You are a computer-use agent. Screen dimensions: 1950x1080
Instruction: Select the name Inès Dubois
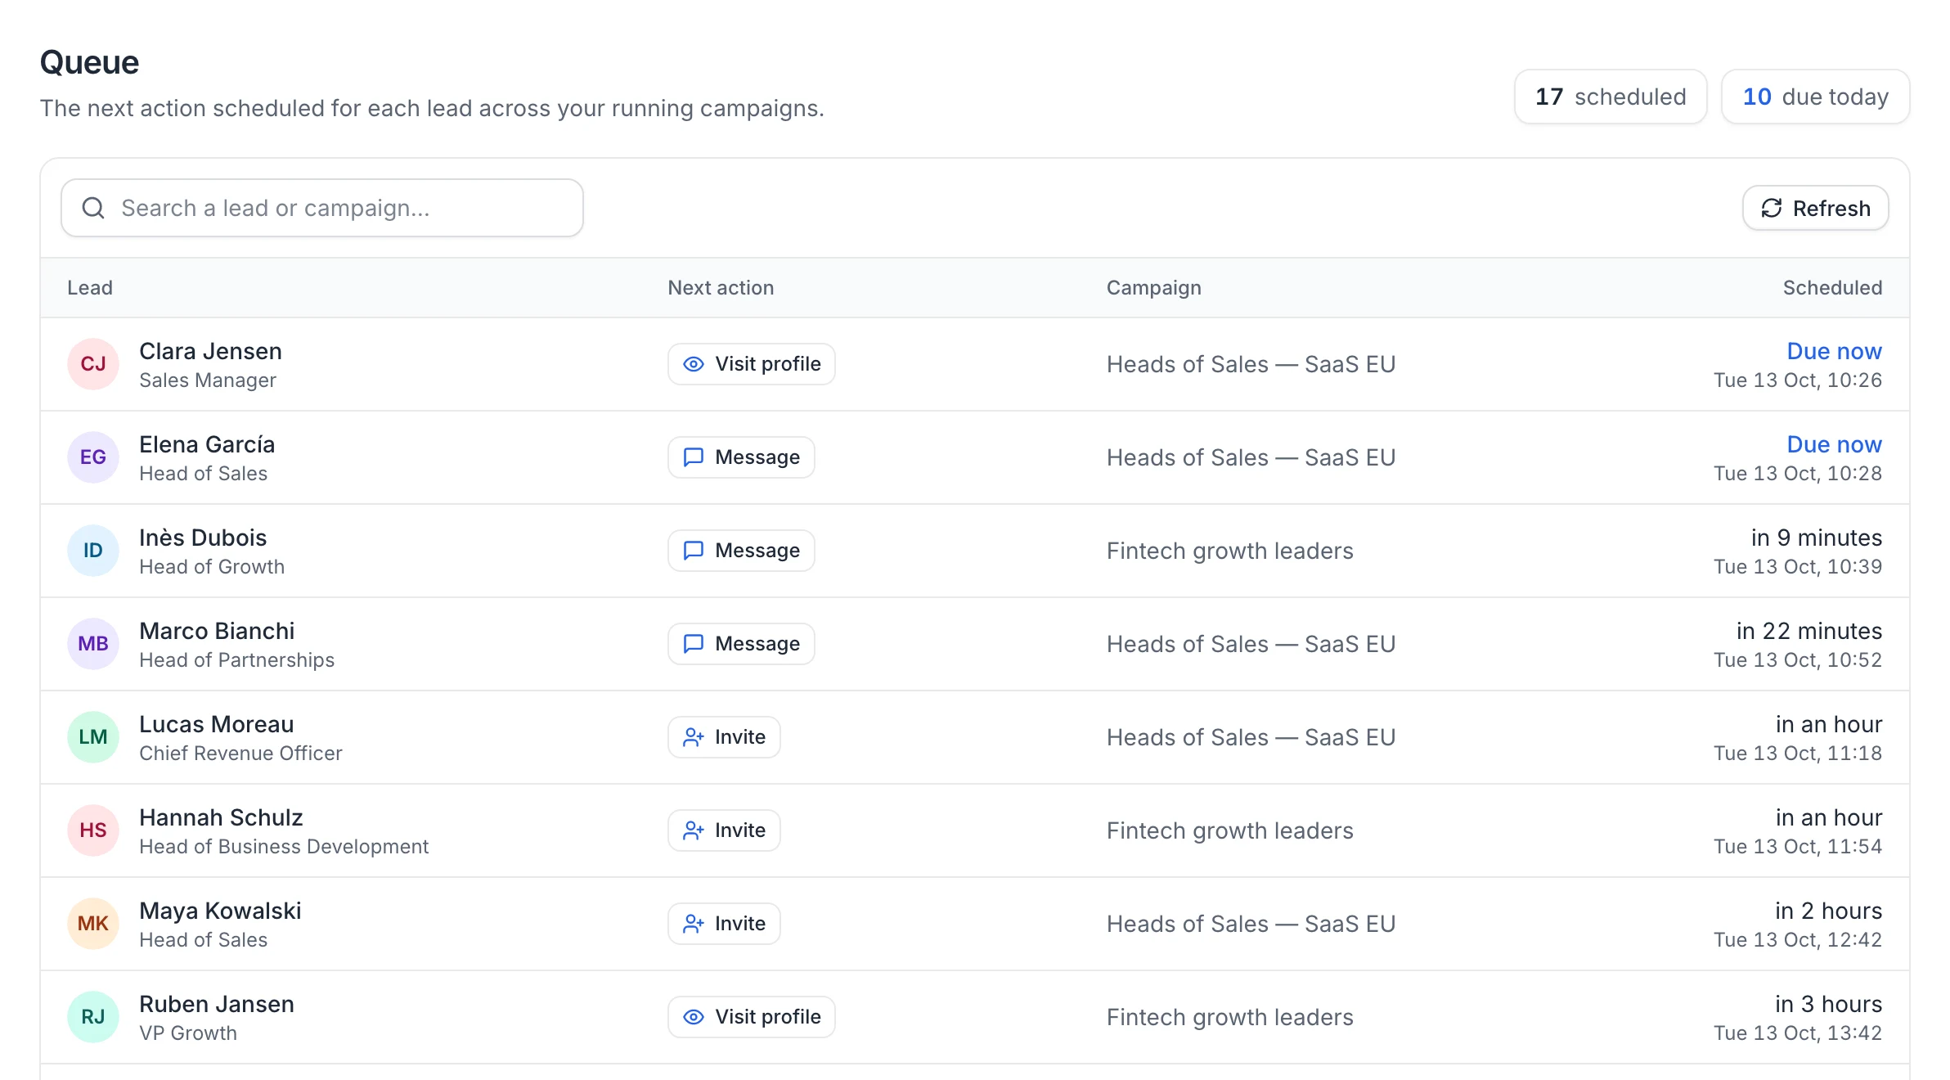203,538
